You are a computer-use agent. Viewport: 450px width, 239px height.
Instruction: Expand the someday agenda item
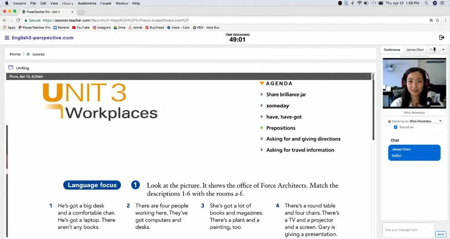pyautogui.click(x=261, y=105)
